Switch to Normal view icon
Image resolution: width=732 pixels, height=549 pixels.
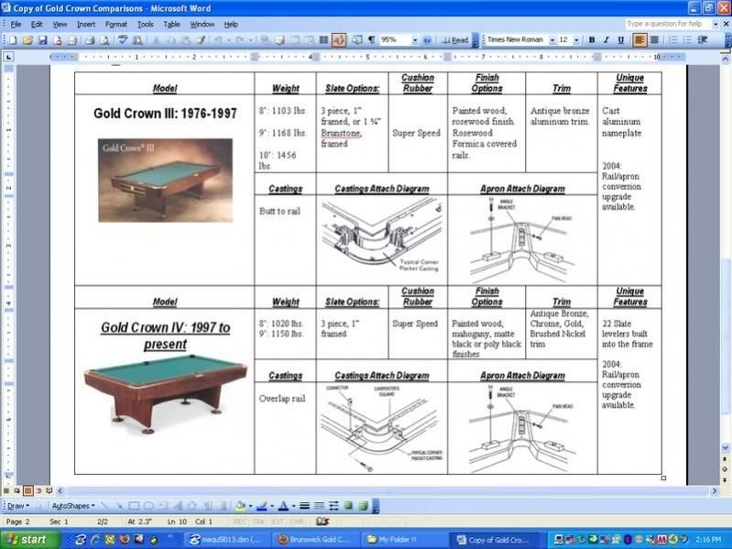[6, 490]
